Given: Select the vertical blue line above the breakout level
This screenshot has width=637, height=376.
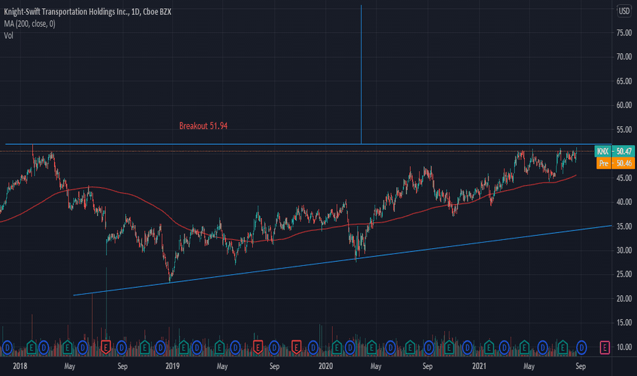Looking at the screenshot, I should click(361, 73).
